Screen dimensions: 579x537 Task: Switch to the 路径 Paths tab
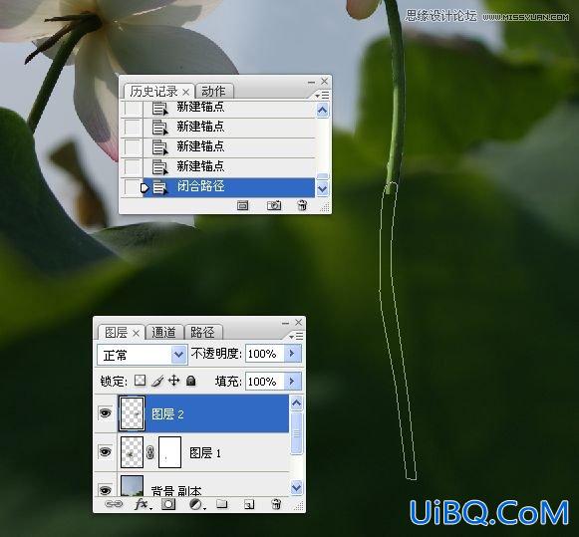coord(202,333)
